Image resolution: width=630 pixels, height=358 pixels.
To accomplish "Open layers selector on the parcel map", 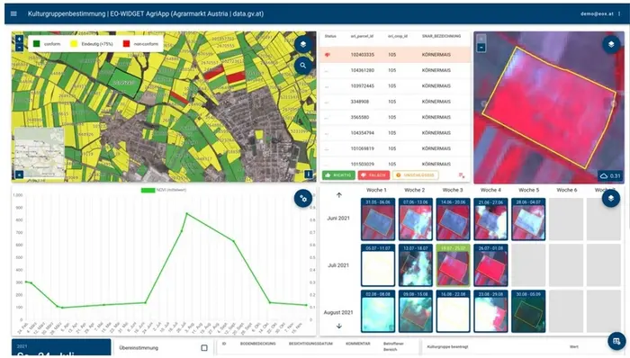I will 303,44.
